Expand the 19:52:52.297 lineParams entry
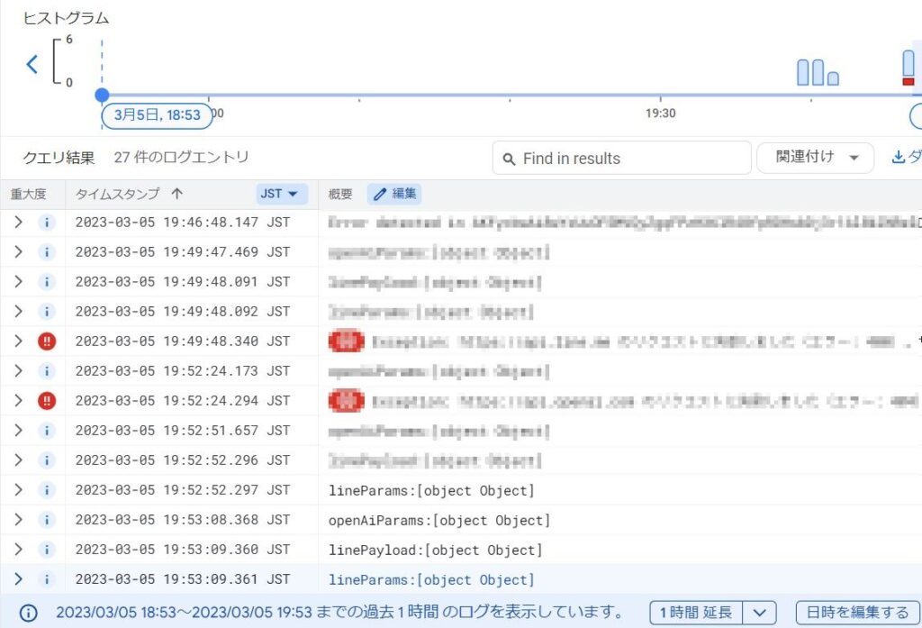The height and width of the screenshot is (628, 922). [18, 490]
